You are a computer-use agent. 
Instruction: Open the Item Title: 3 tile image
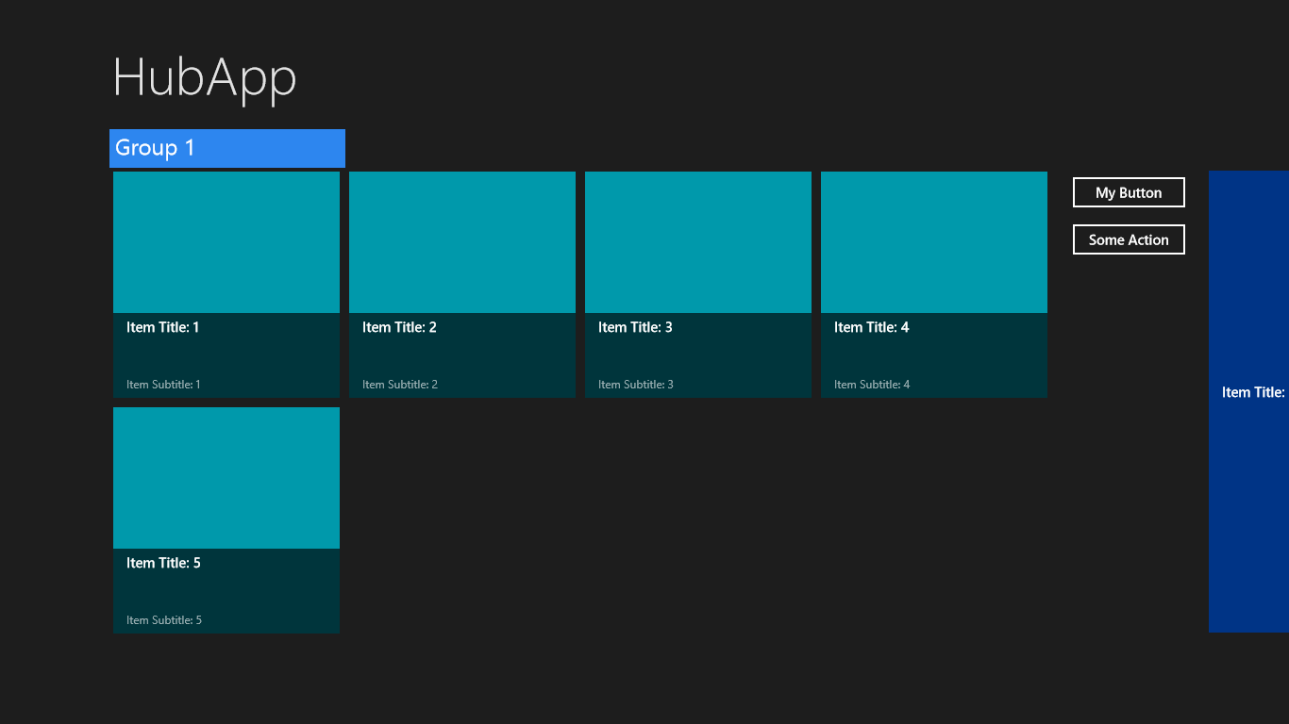(x=698, y=242)
